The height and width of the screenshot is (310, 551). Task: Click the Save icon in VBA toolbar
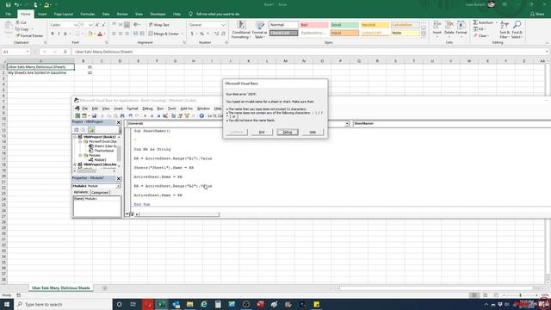[x=94, y=115]
